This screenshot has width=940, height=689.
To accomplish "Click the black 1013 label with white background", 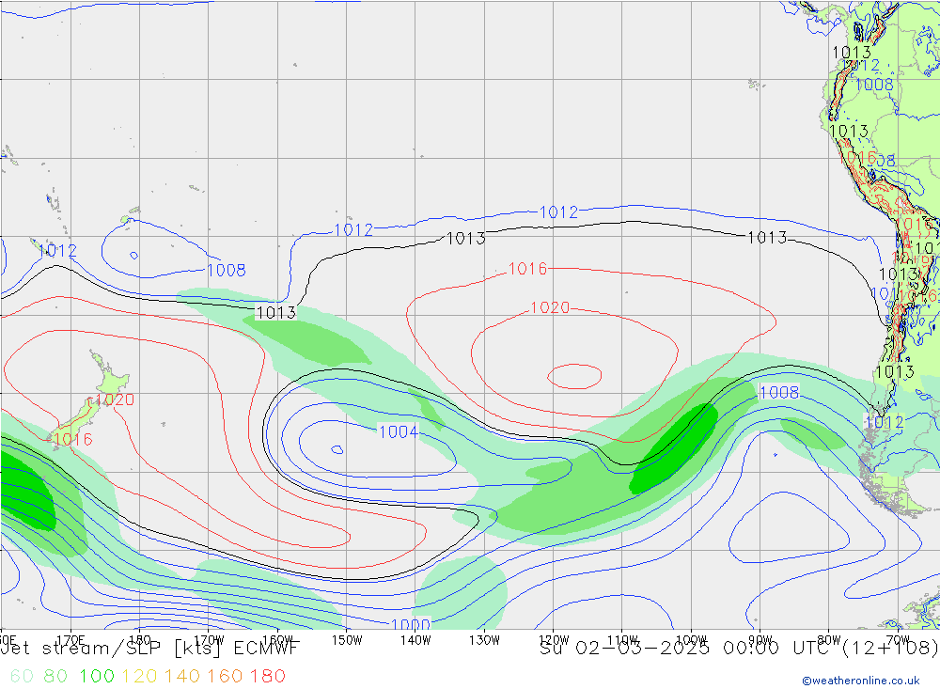I will [x=275, y=312].
